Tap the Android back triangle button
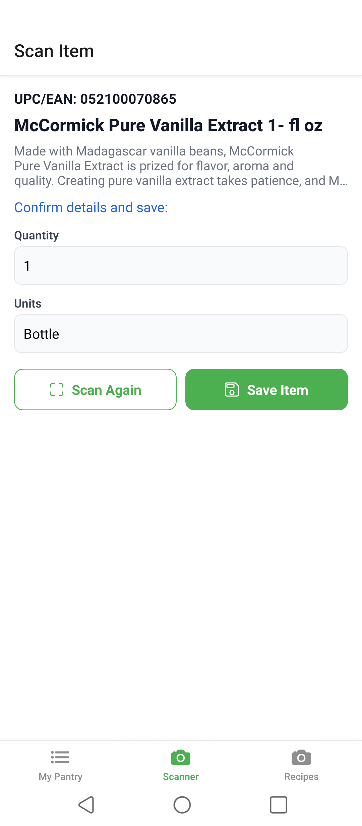This screenshot has width=362, height=826. (x=86, y=805)
